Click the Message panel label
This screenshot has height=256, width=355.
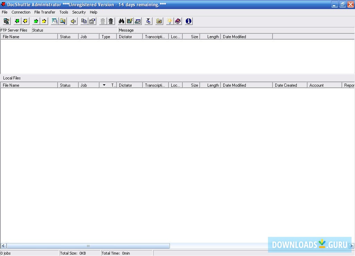pos(126,30)
